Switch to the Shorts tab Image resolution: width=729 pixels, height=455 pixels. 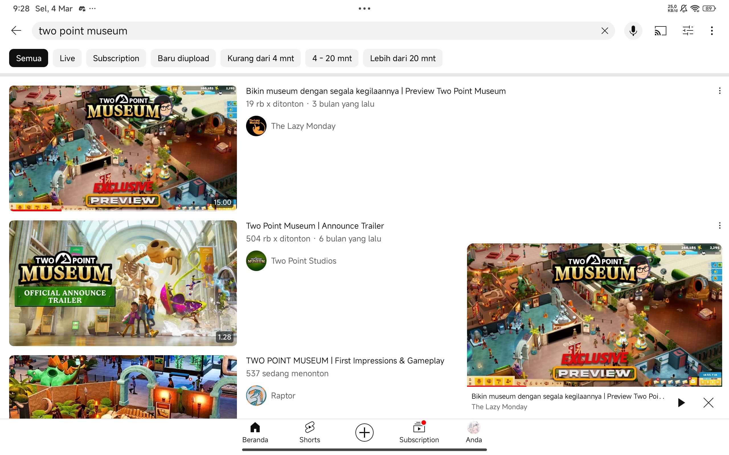309,433
